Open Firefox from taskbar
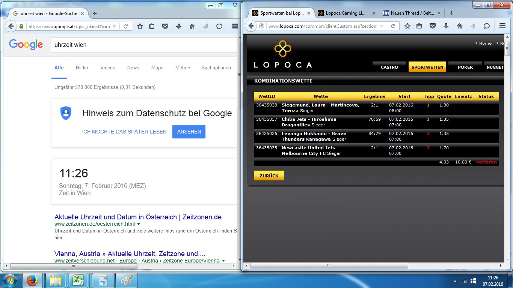Image resolution: width=513 pixels, height=288 pixels. (x=32, y=280)
